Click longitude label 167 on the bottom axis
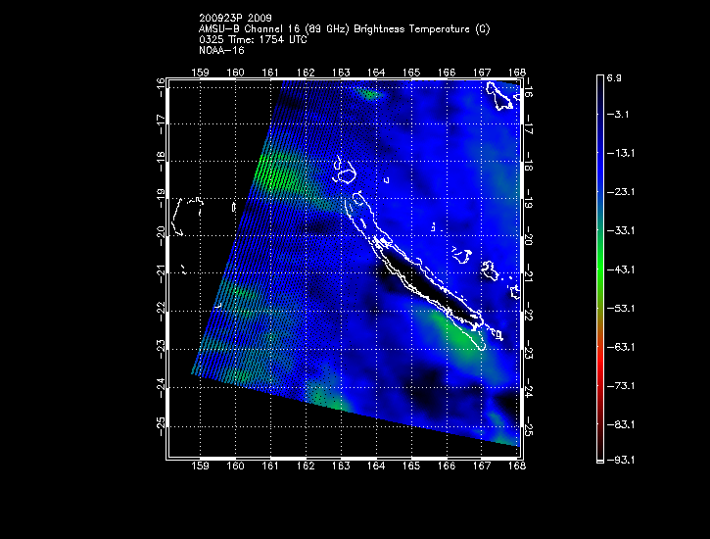 click(482, 465)
